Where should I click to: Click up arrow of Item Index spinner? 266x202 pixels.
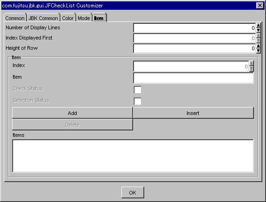[x=251, y=63]
